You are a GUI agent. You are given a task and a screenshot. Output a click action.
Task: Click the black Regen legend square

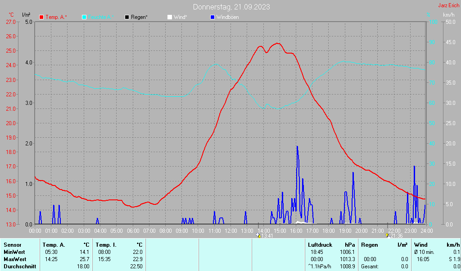point(127,17)
